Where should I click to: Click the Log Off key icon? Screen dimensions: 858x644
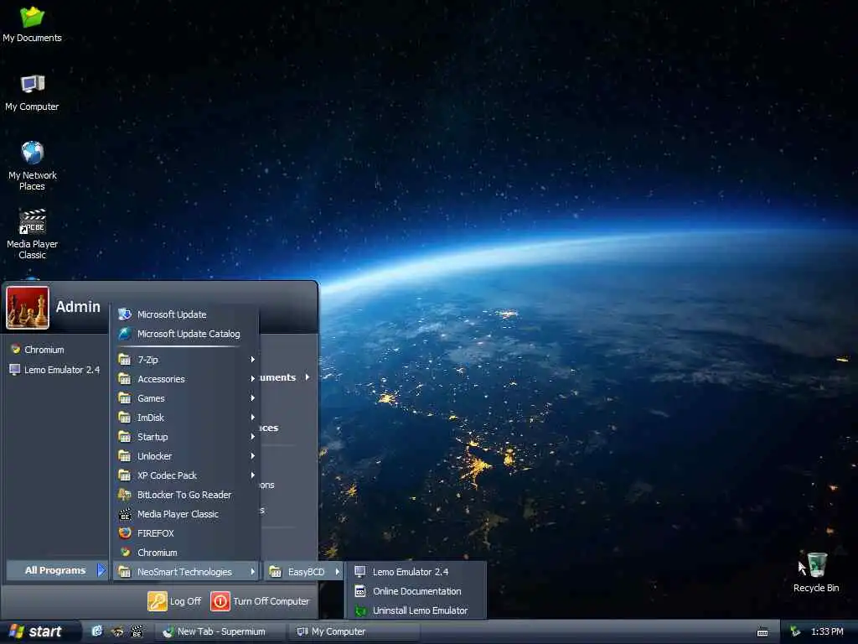tap(157, 601)
